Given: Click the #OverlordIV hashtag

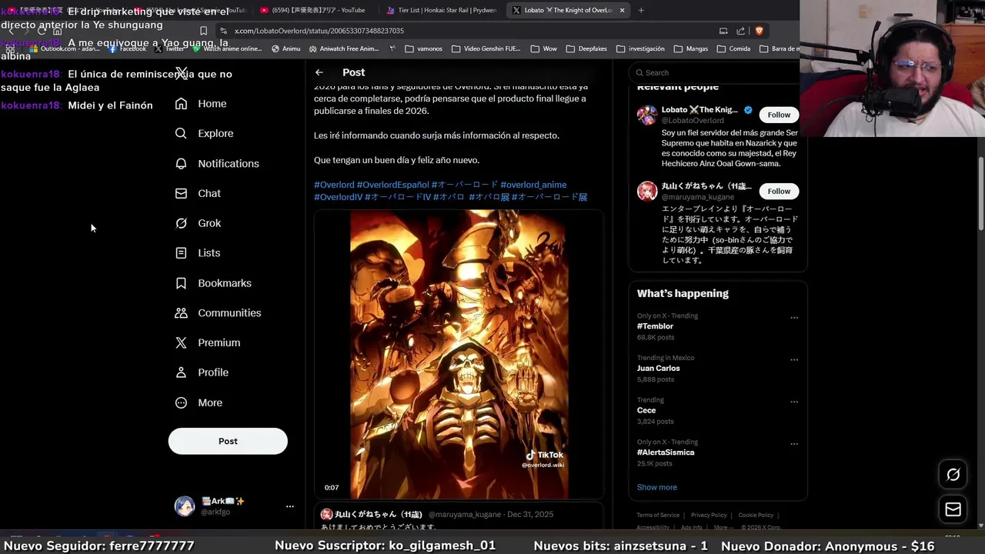Looking at the screenshot, I should [338, 197].
